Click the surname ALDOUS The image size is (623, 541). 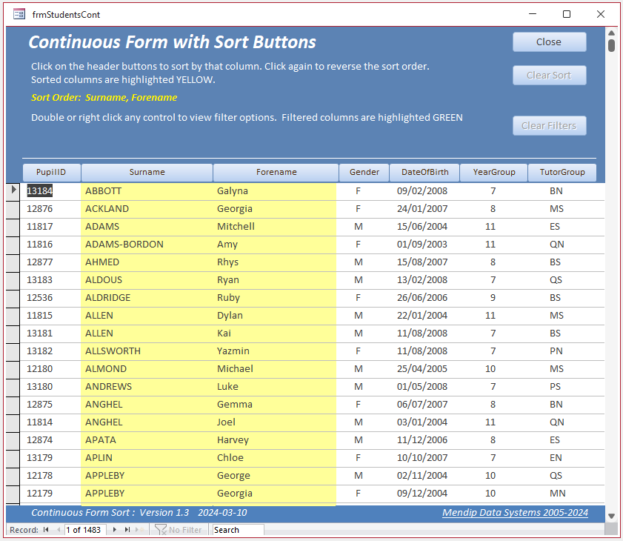point(104,280)
